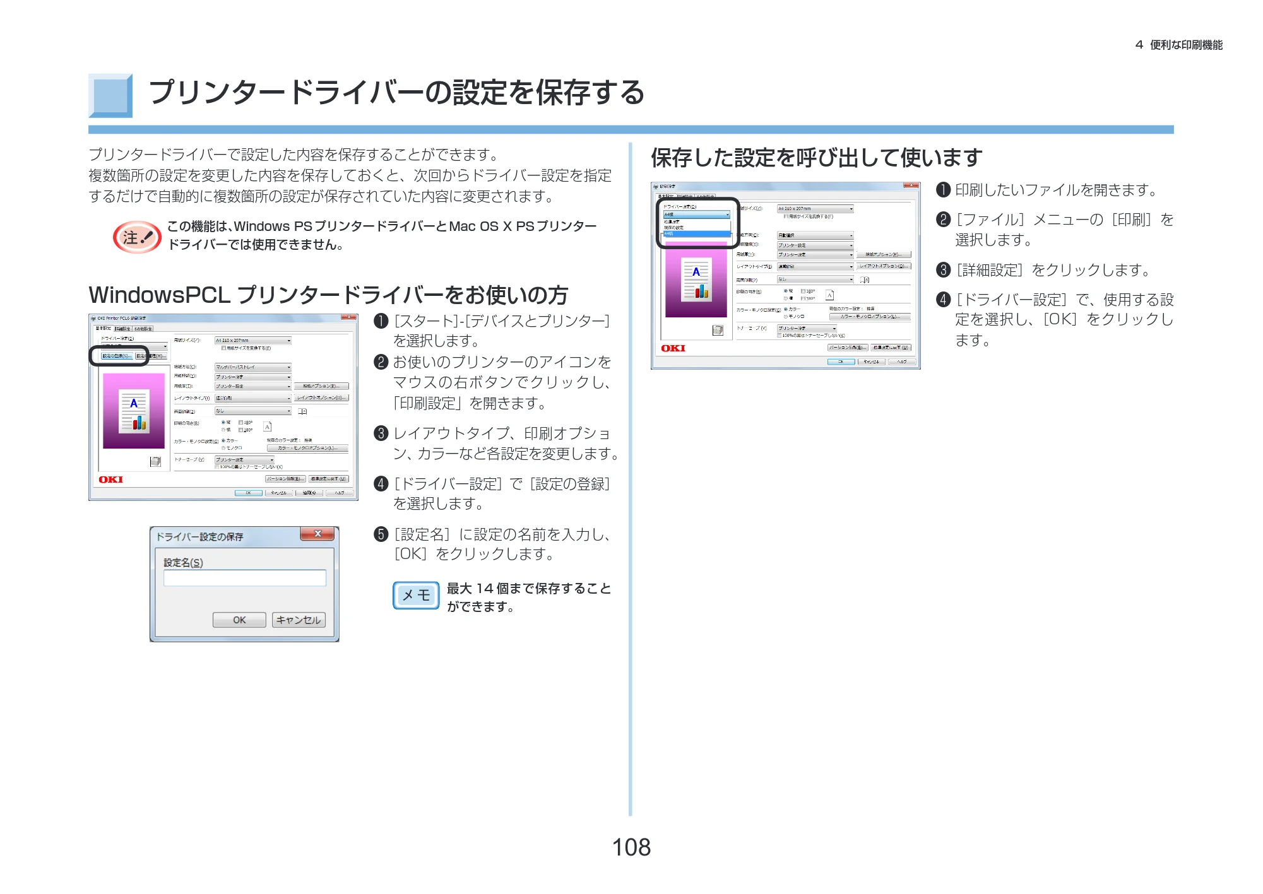This screenshot has height=894, width=1263.
Task: Click 設定名(S) text field in save dialog
Action: click(x=245, y=578)
